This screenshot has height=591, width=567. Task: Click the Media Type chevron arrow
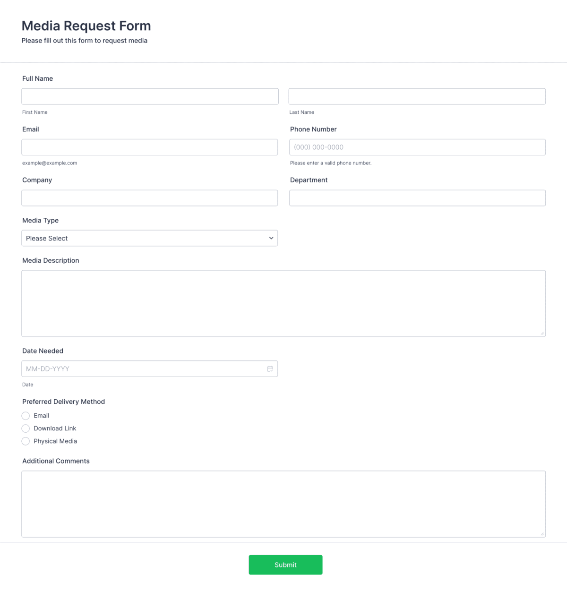point(271,238)
